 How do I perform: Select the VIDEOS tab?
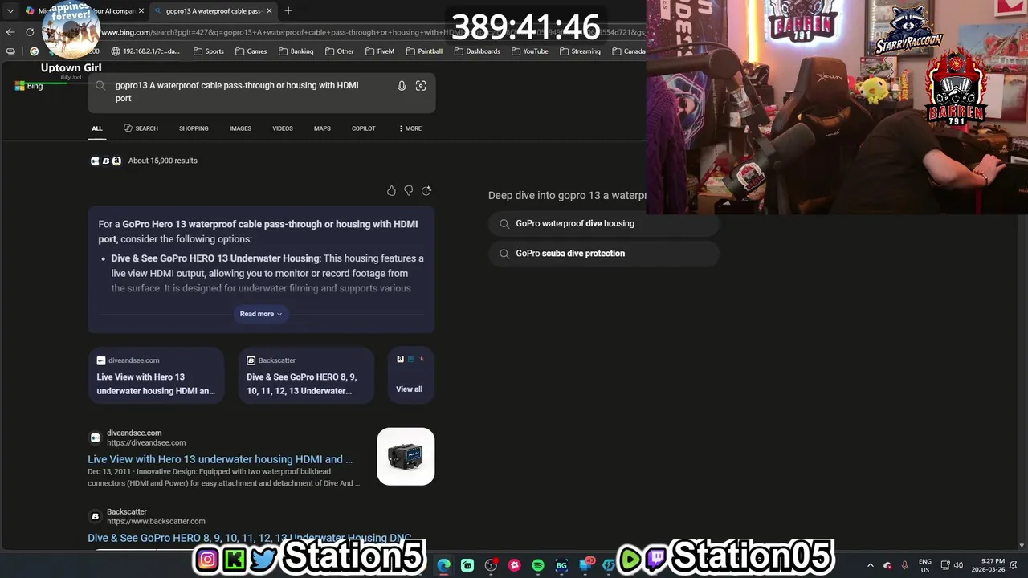point(283,128)
